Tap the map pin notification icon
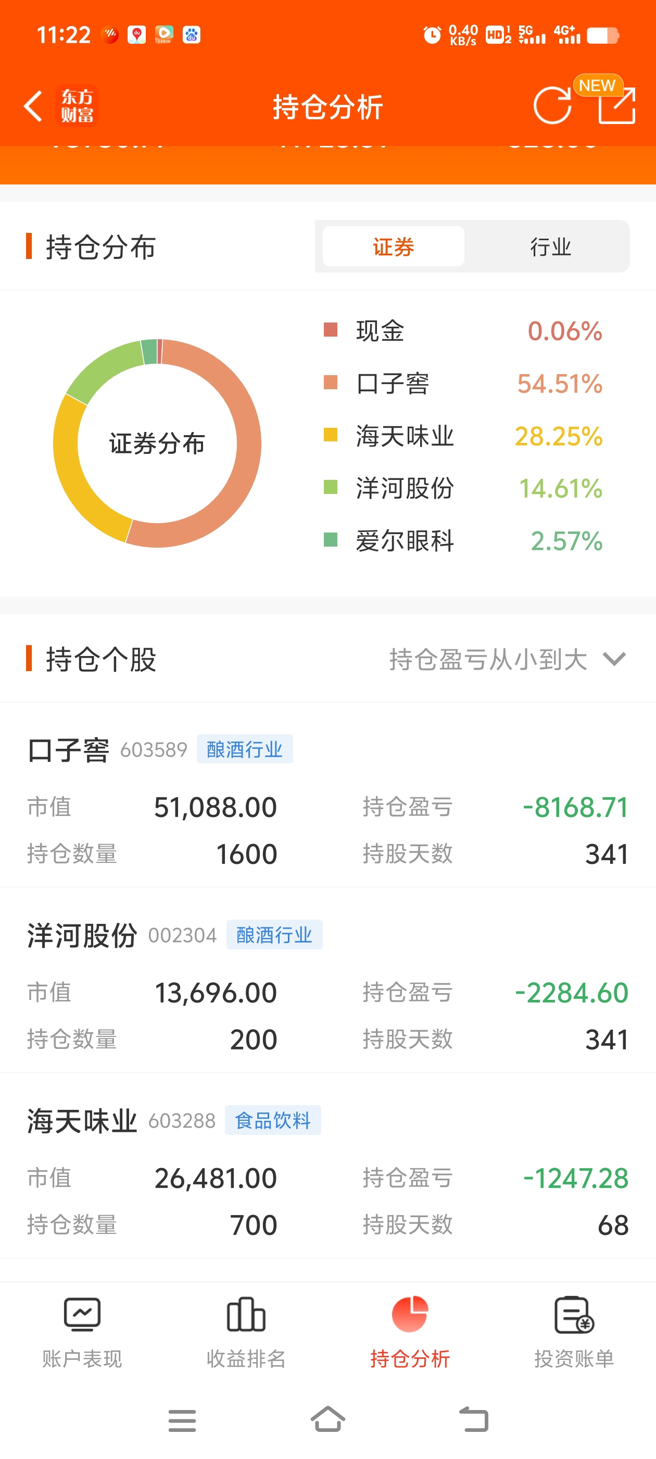 (136, 35)
